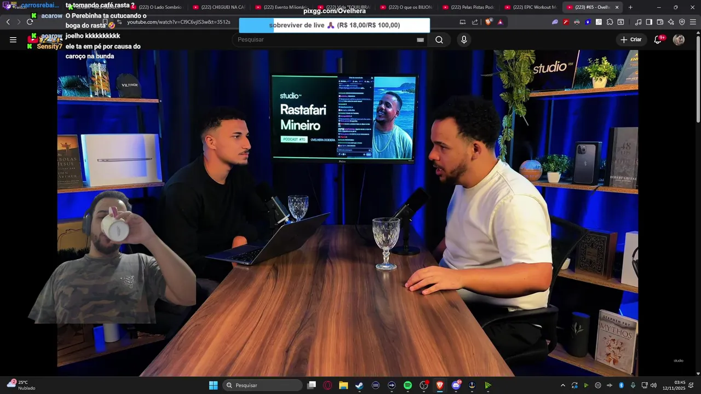
Task: Open the Brave VPN shield icon
Action: pos(682,22)
